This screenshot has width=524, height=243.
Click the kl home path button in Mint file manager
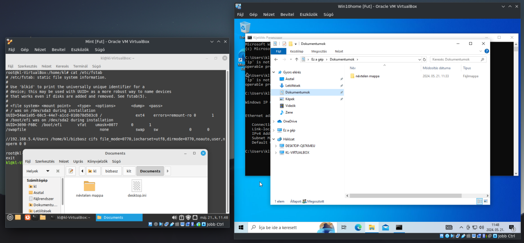(93, 171)
